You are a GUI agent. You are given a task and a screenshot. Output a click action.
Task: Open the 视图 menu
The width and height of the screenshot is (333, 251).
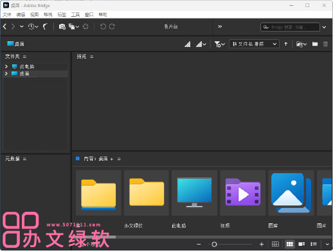pos(34,15)
